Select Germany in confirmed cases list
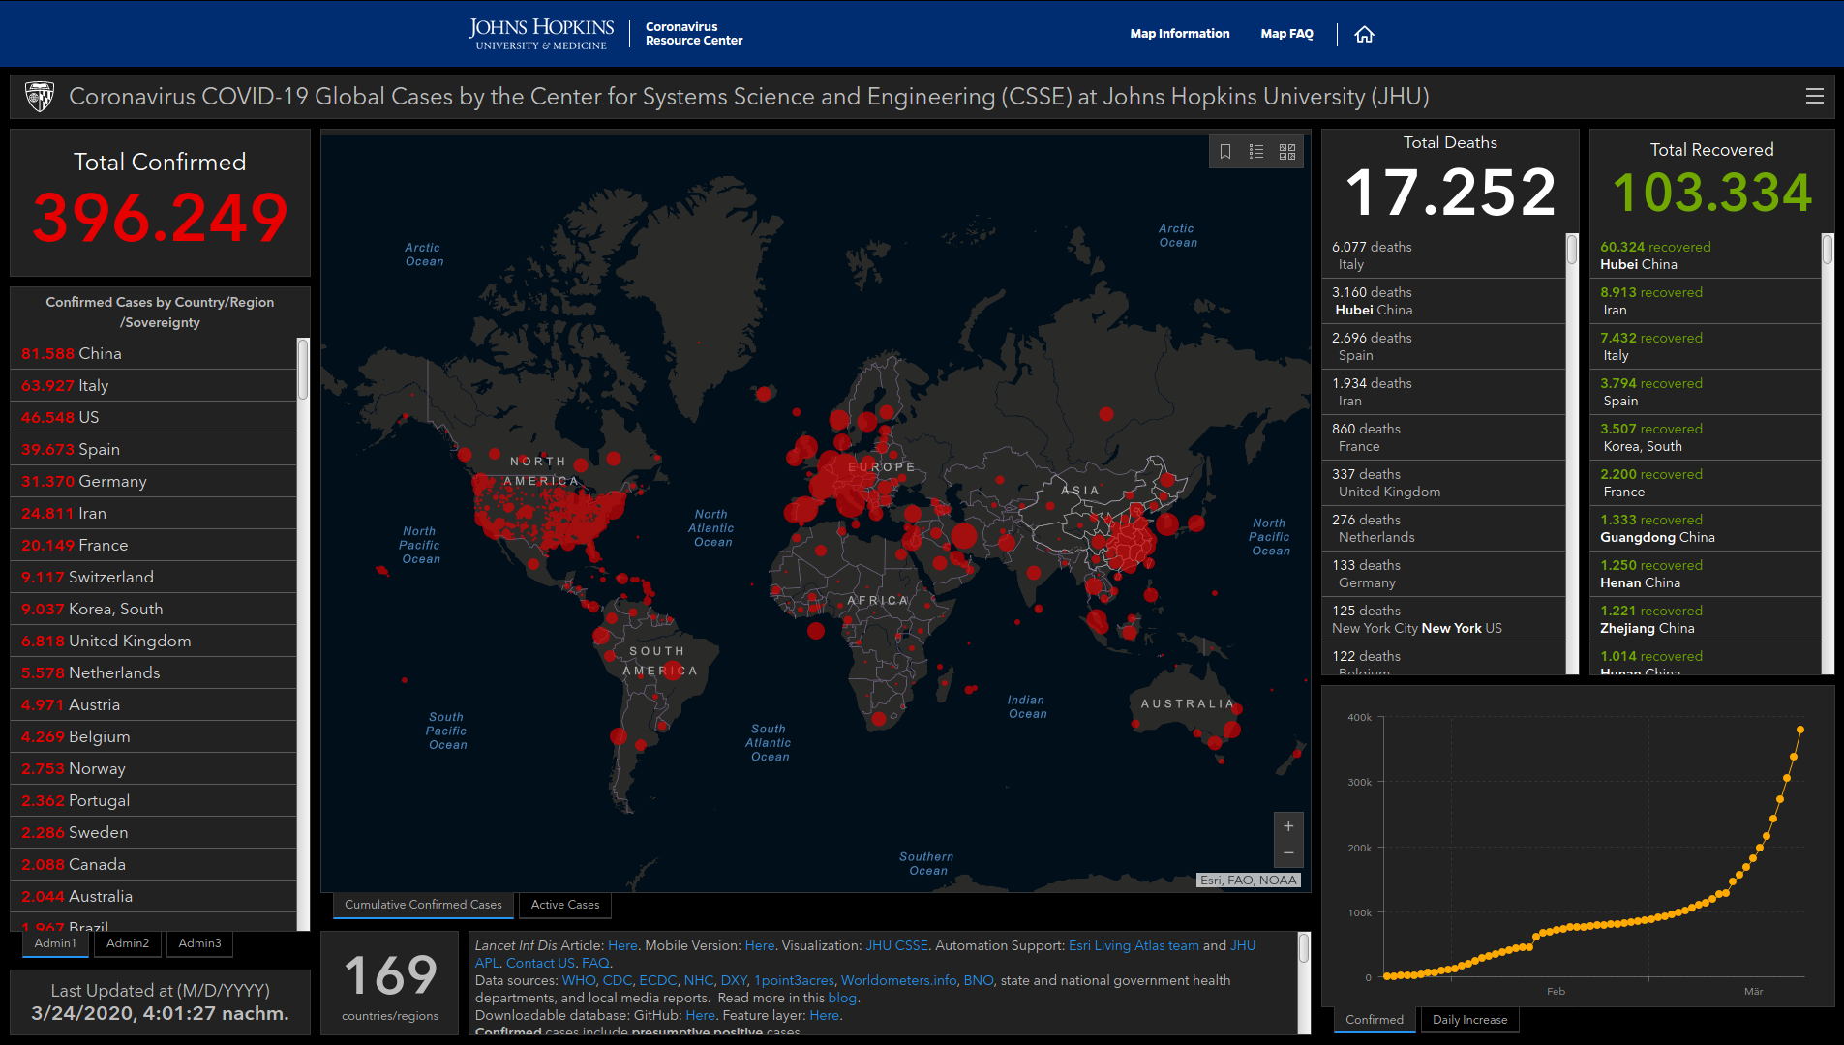The image size is (1844, 1045). (112, 481)
